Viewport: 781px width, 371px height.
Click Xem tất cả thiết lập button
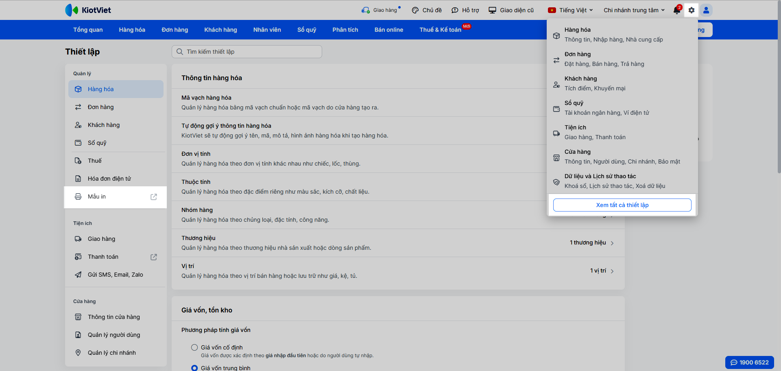point(622,205)
